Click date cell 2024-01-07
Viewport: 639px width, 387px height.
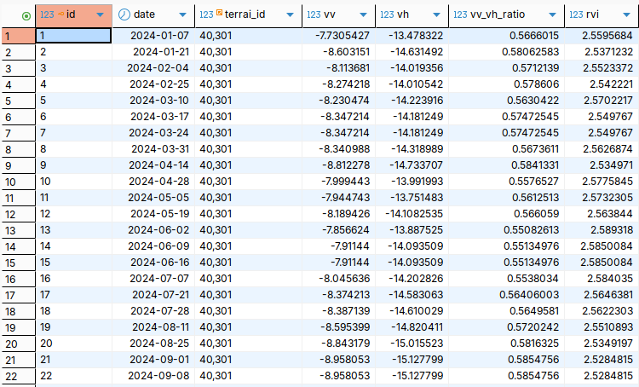(x=153, y=36)
